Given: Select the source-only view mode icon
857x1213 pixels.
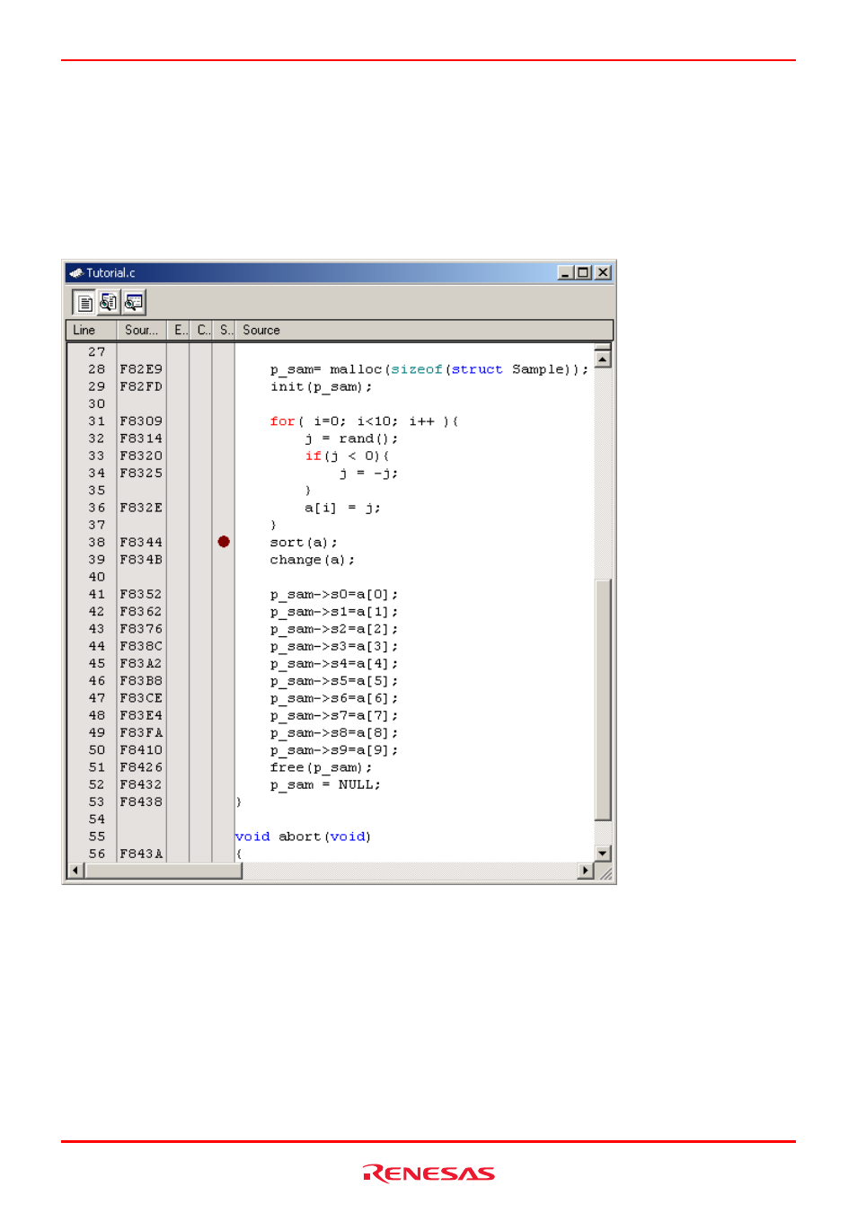Looking at the screenshot, I should coord(84,303).
